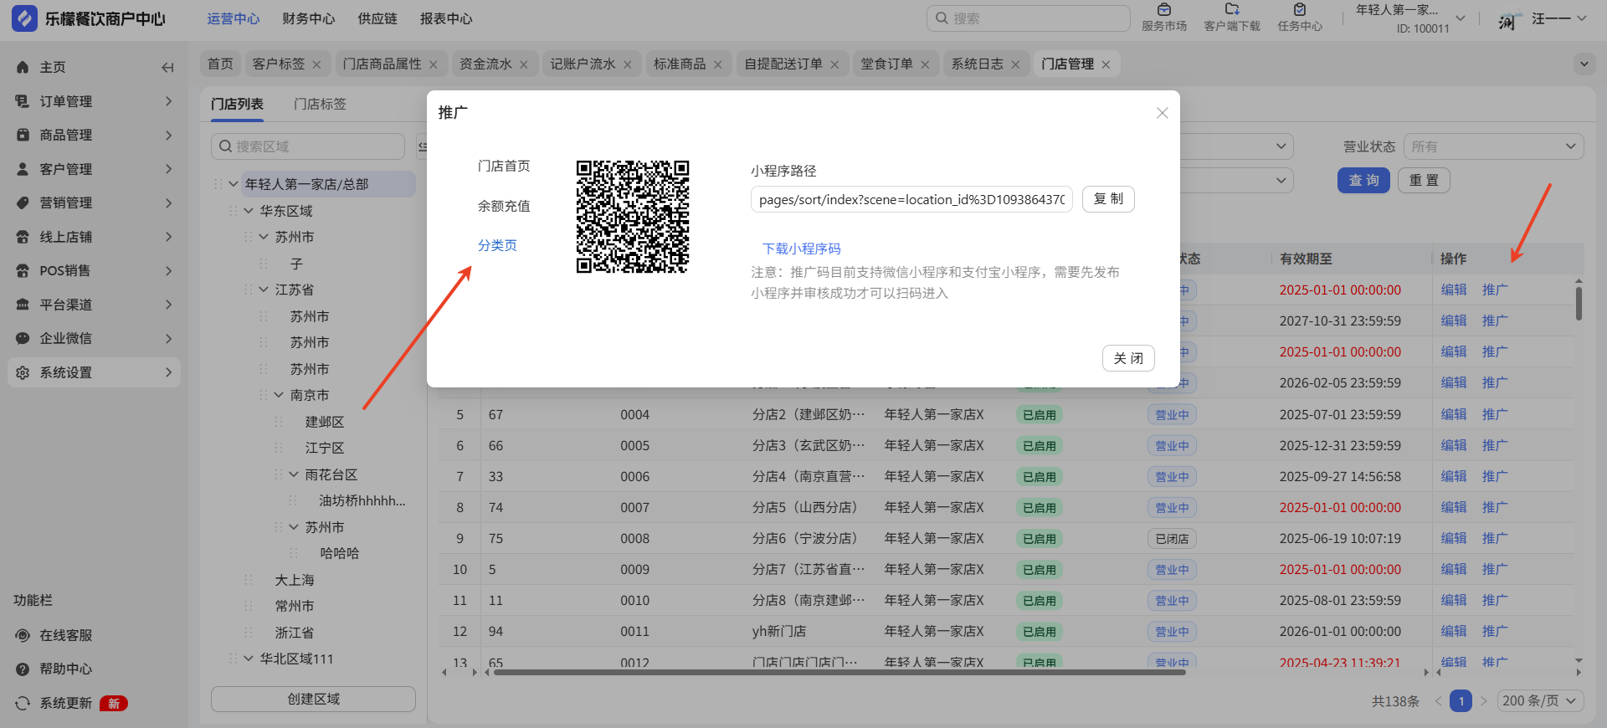The image size is (1607, 728).
Task: Collapse the 华东区域 tree node
Action: point(249,211)
